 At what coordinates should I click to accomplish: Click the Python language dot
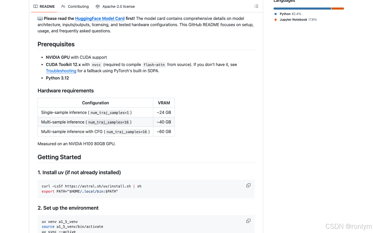point(276,14)
